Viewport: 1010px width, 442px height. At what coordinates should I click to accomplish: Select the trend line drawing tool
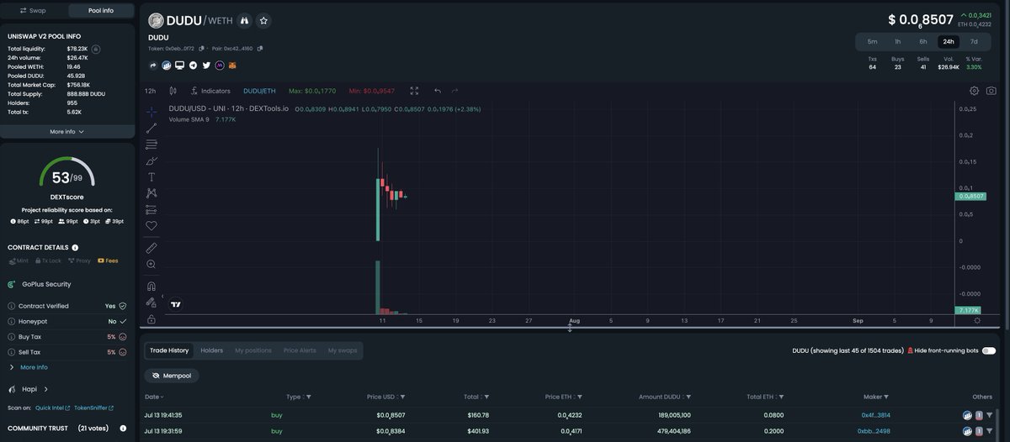151,128
